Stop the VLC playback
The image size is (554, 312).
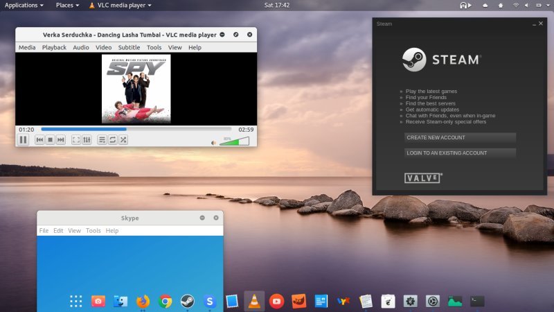[51, 140]
